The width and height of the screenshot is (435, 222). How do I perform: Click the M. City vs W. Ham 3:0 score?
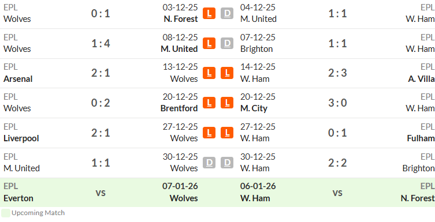click(x=337, y=103)
